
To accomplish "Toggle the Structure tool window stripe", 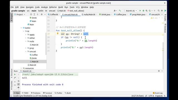I will click(11, 73).
